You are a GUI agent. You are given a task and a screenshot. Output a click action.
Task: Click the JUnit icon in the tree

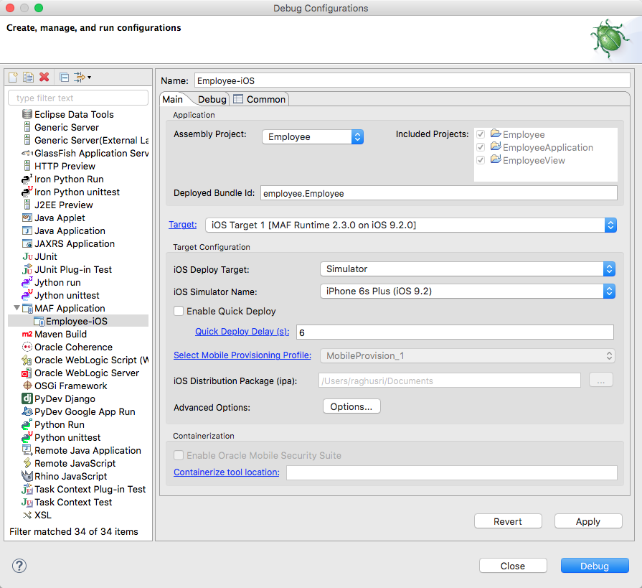27,256
